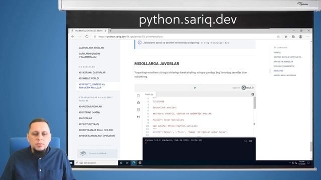
Task: Jump to PRINT() in the contents list
Action: (x=277, y=52)
